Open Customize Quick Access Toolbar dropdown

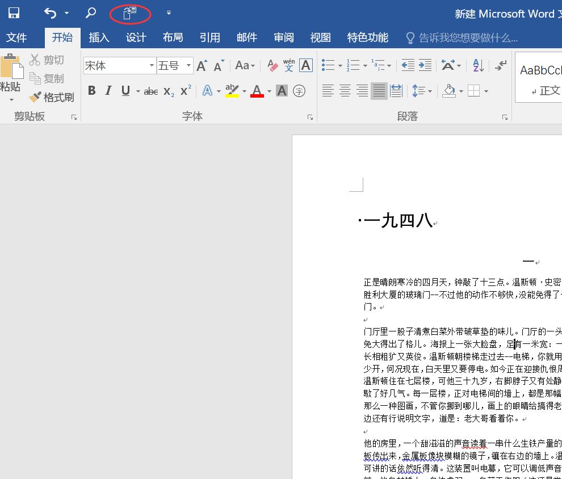[x=169, y=13]
